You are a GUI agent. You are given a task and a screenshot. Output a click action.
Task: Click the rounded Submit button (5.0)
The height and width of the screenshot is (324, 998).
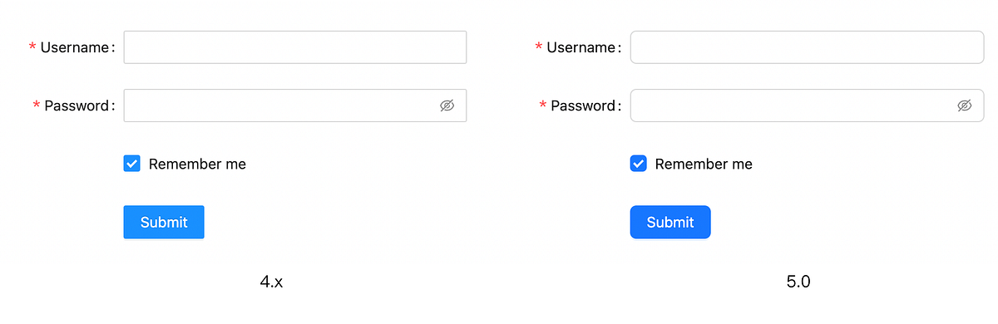[x=670, y=222]
